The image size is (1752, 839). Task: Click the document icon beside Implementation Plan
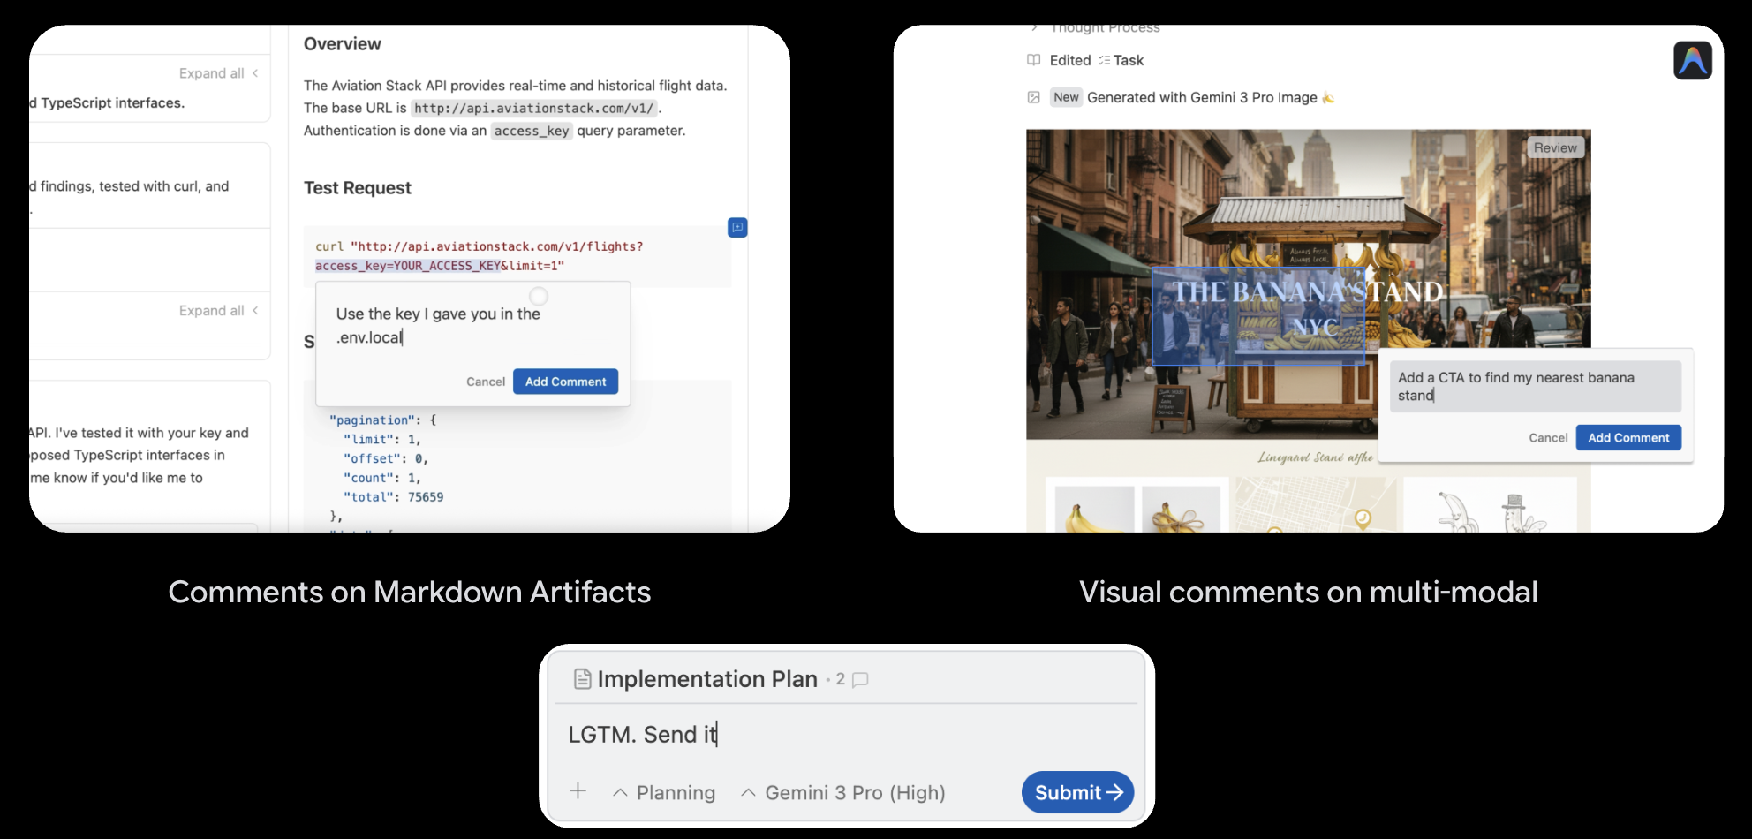coord(582,678)
